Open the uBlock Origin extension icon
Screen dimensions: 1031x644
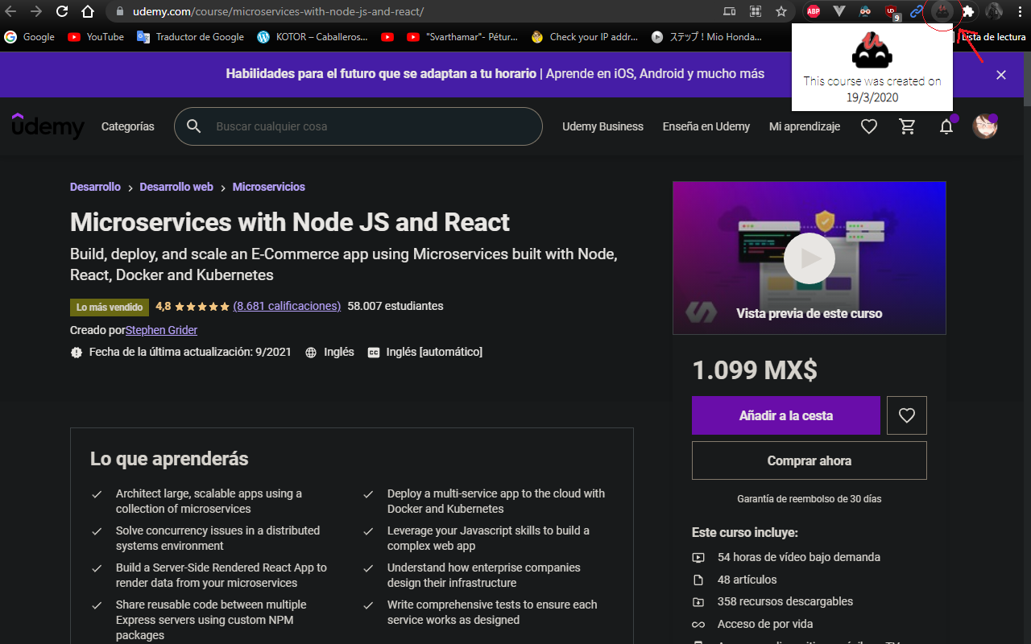(x=891, y=11)
